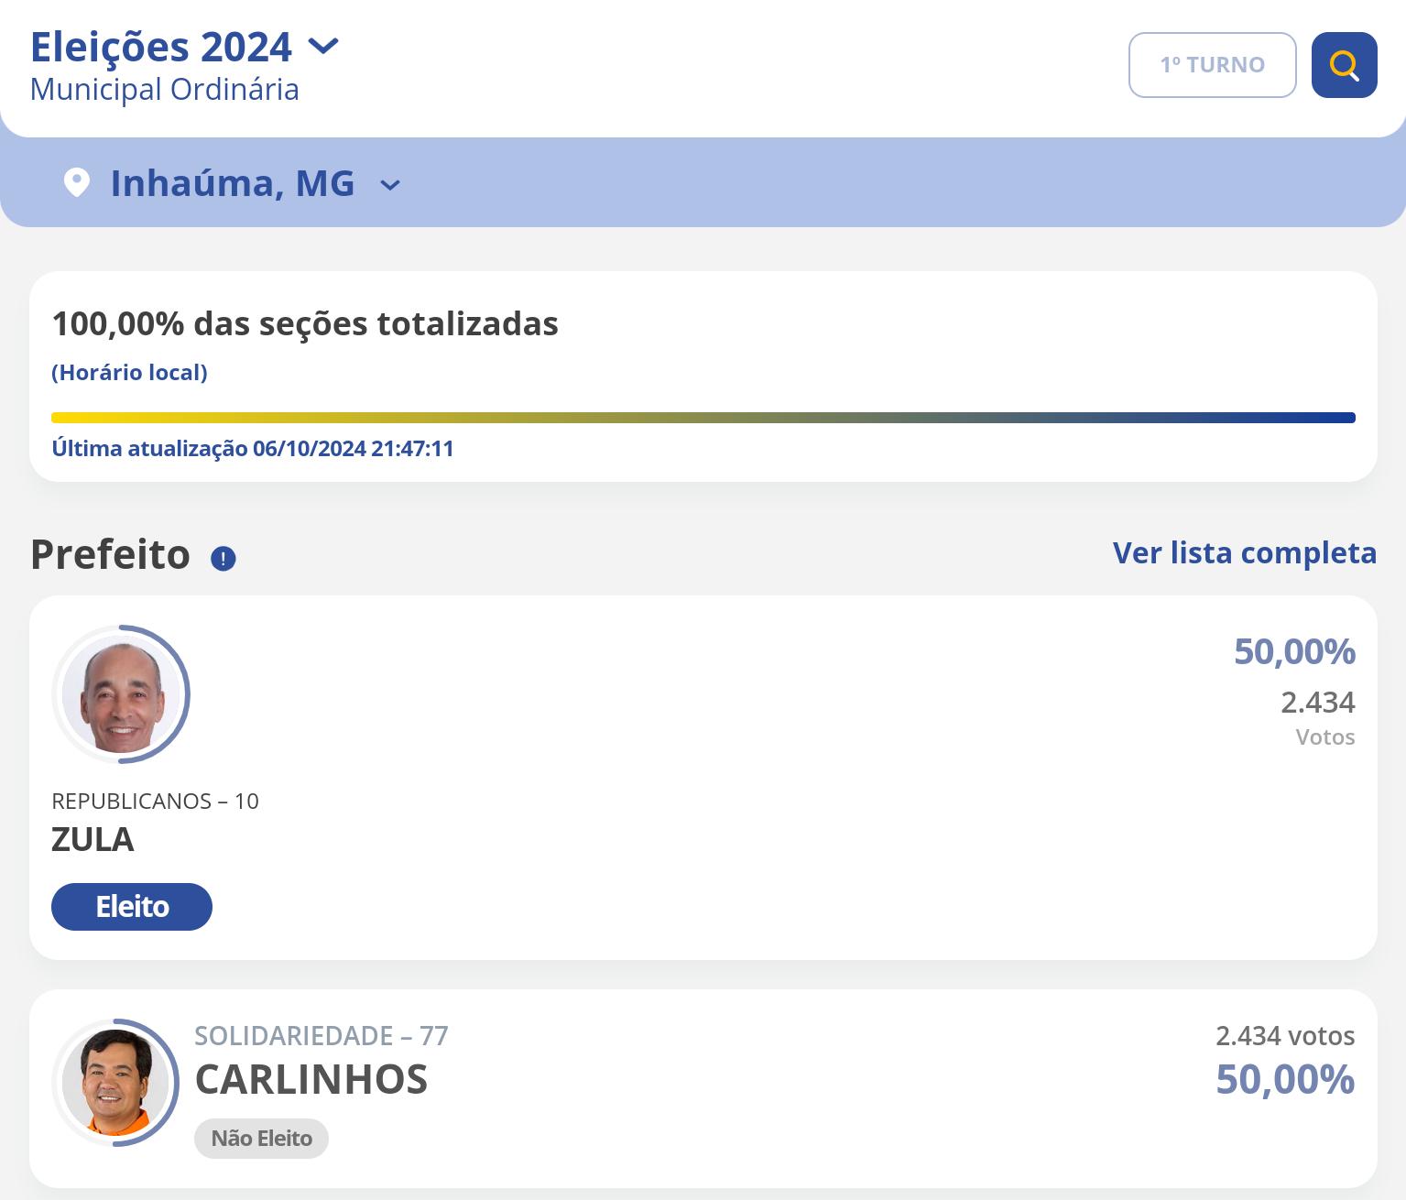Image resolution: width=1406 pixels, height=1200 pixels.
Task: Select the Inhaúma, MG location name
Action: [x=232, y=183]
